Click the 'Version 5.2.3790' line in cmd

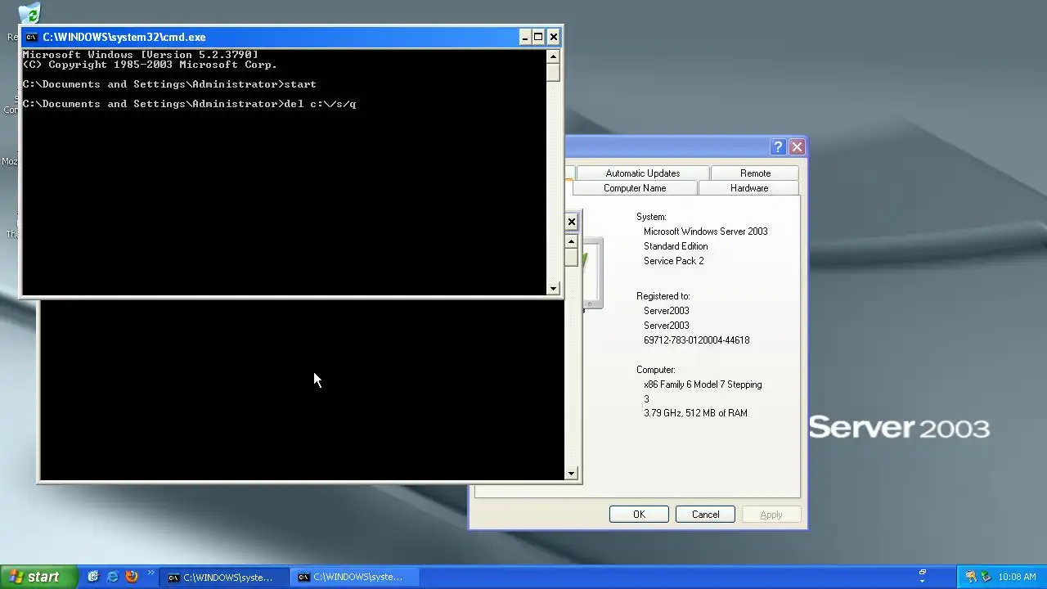click(x=140, y=55)
